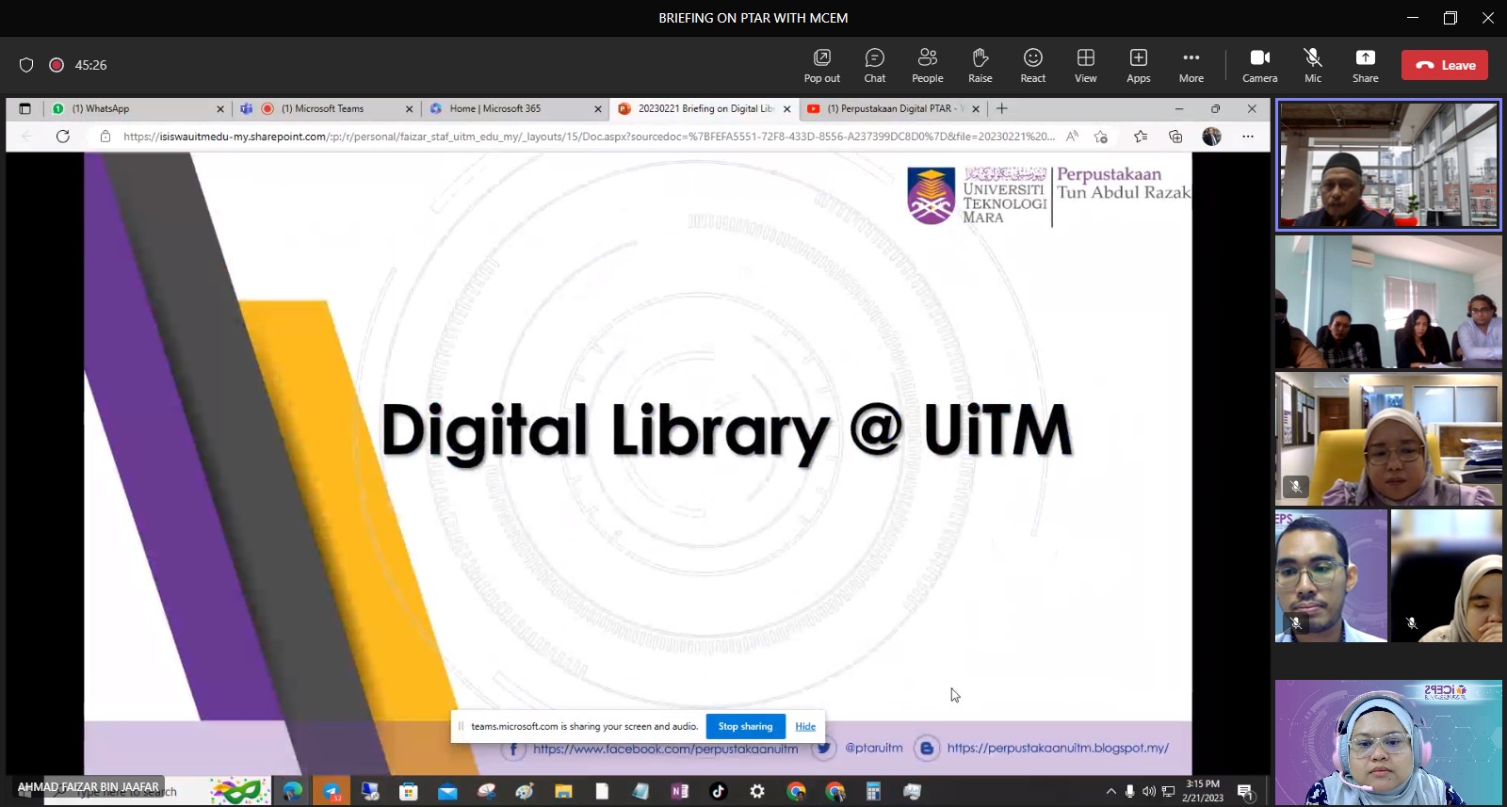The height and width of the screenshot is (807, 1507).
Task: Hide the screen sharing notification bar
Action: coord(805,726)
